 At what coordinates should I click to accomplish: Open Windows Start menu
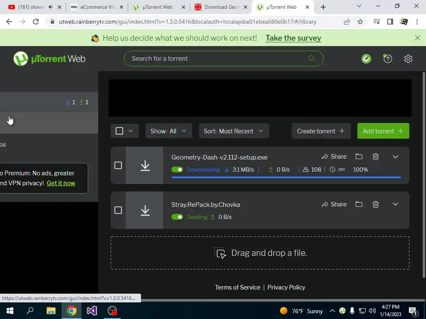10,311
